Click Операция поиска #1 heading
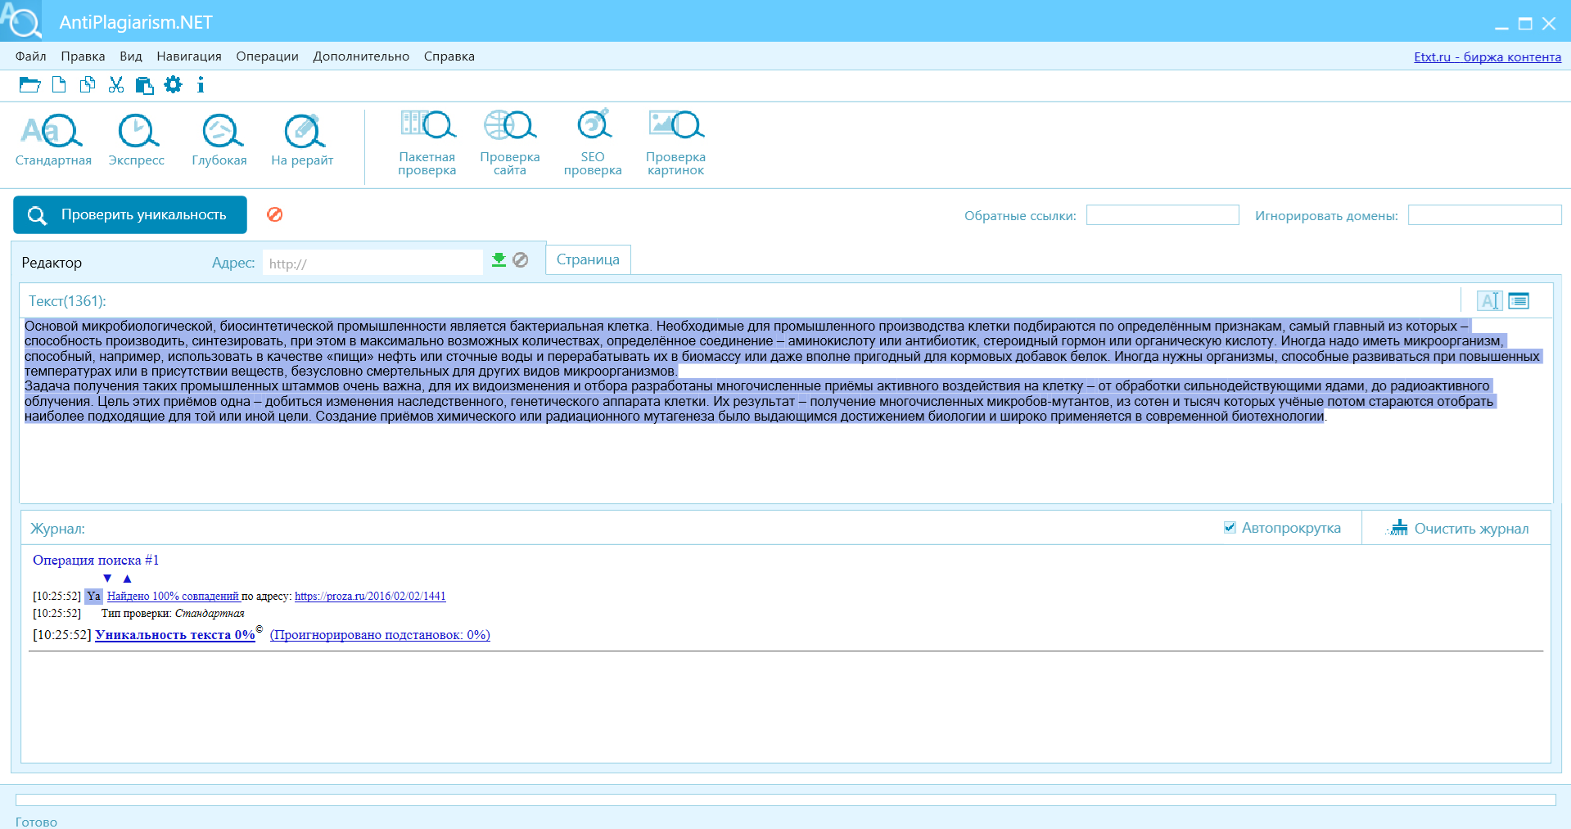1571x829 pixels. point(96,560)
